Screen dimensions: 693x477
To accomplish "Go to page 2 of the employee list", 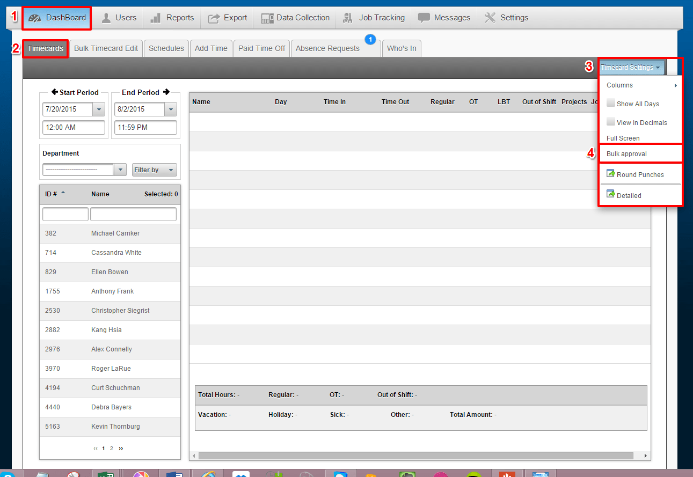I will click(111, 448).
